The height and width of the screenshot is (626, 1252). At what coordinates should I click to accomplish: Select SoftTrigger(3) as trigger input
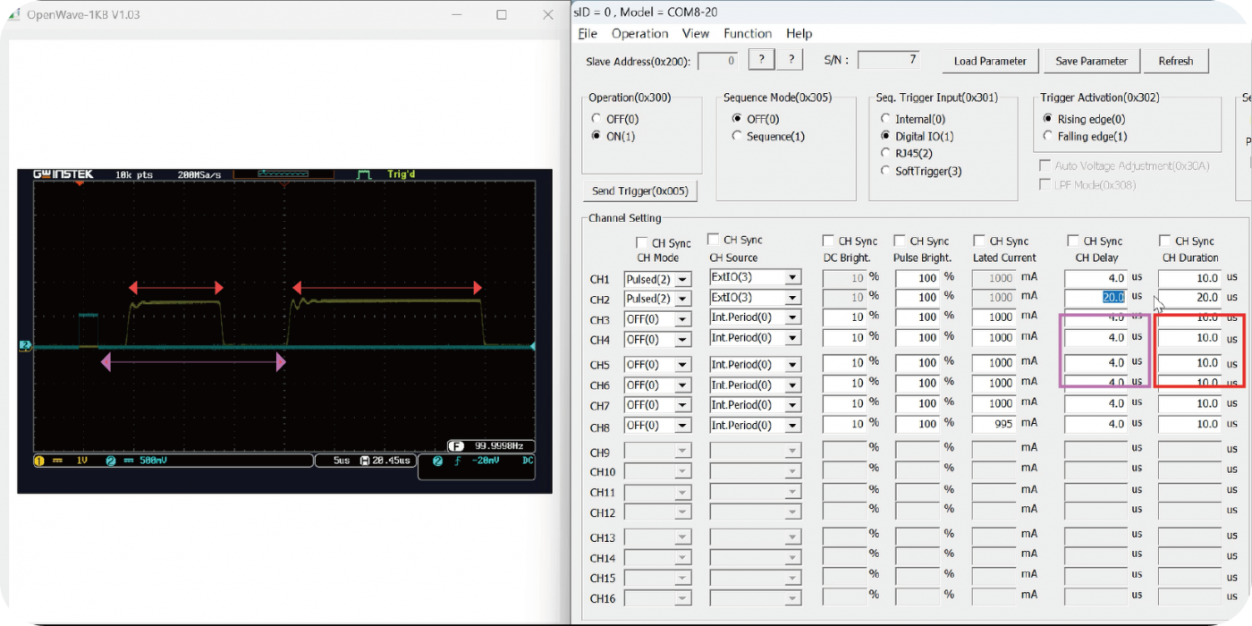coord(886,171)
